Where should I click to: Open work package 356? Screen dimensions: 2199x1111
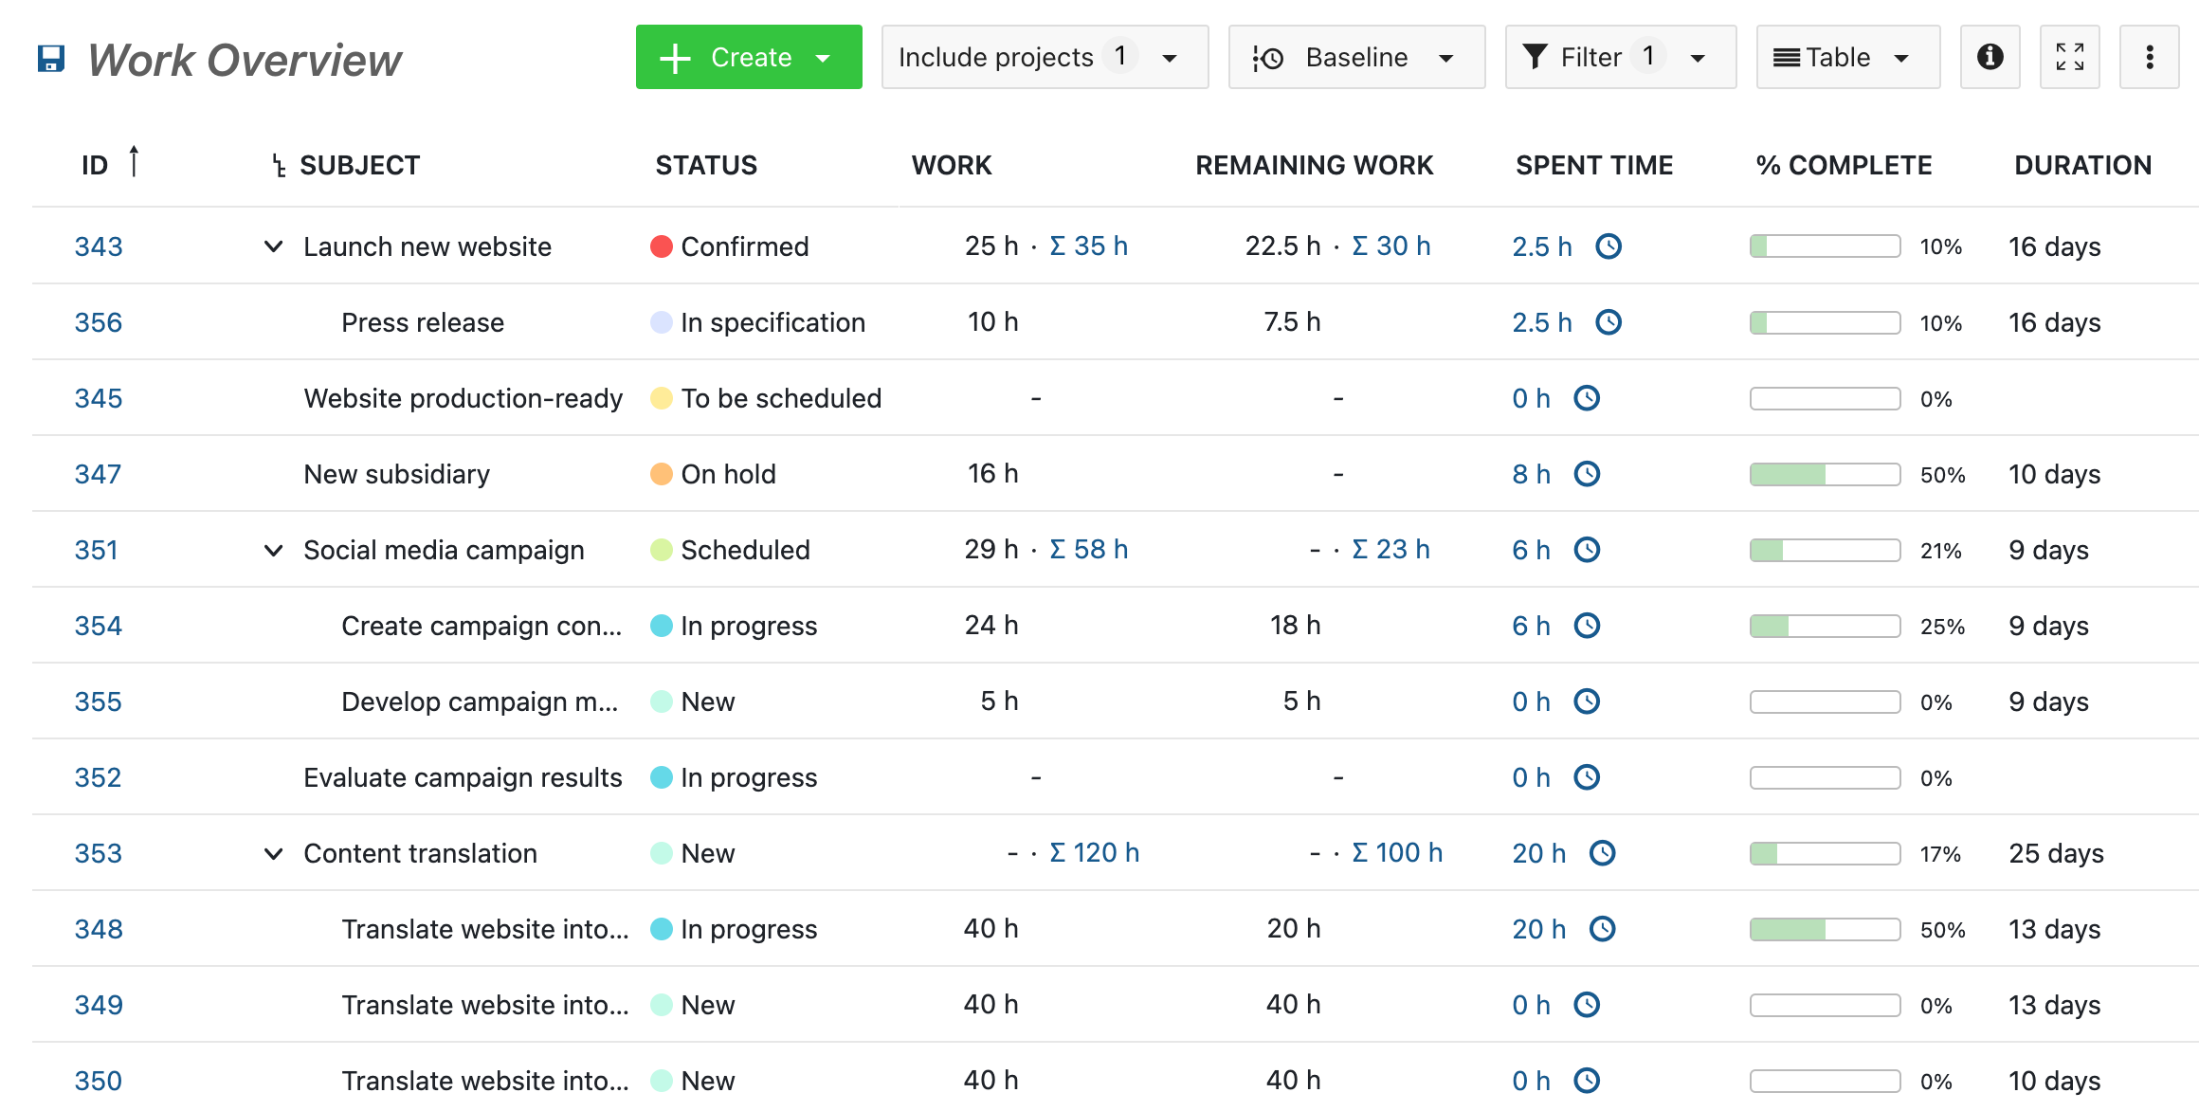coord(98,322)
